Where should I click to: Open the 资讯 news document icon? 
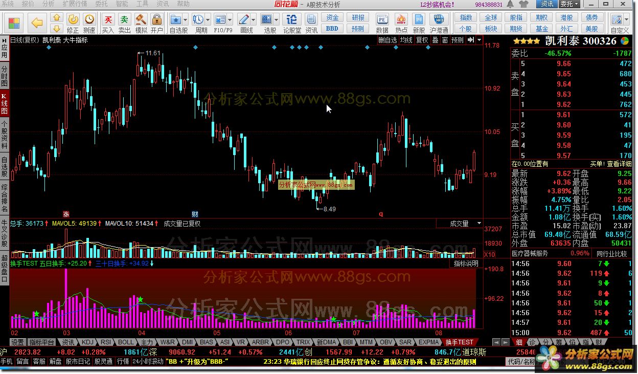click(311, 19)
